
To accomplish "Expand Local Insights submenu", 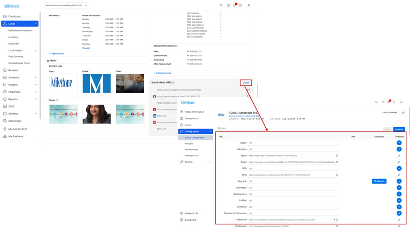I will coord(36,50).
